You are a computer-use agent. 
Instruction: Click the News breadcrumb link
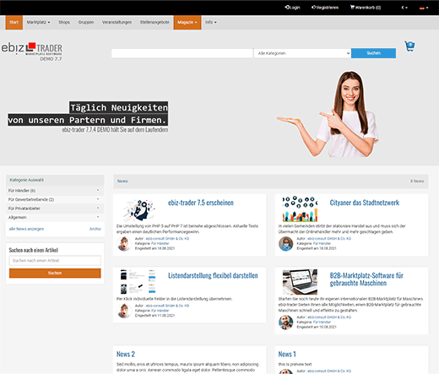[x=122, y=182]
